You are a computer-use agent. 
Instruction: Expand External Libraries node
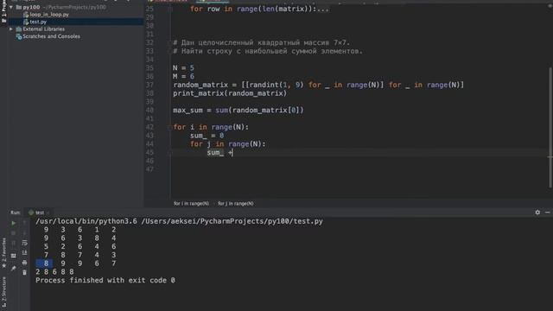click(x=11, y=29)
